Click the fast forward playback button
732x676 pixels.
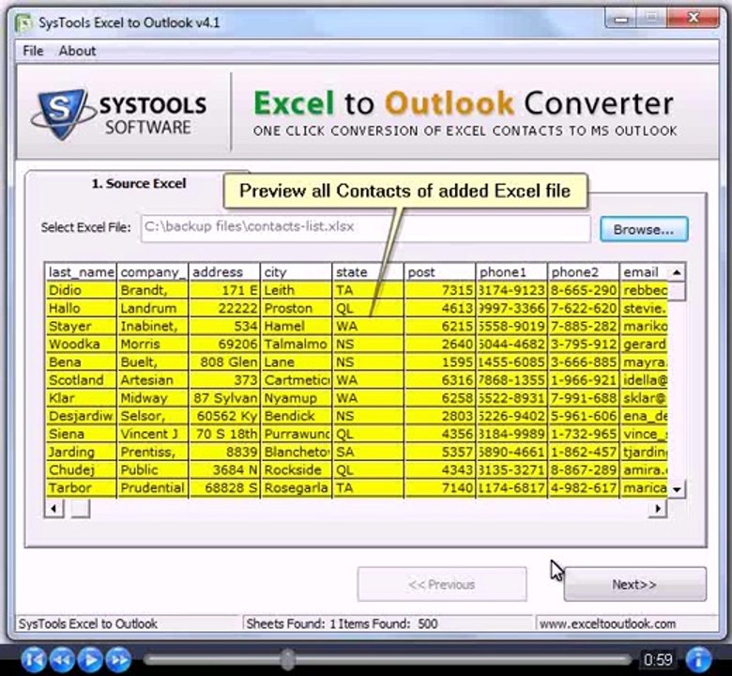(118, 660)
